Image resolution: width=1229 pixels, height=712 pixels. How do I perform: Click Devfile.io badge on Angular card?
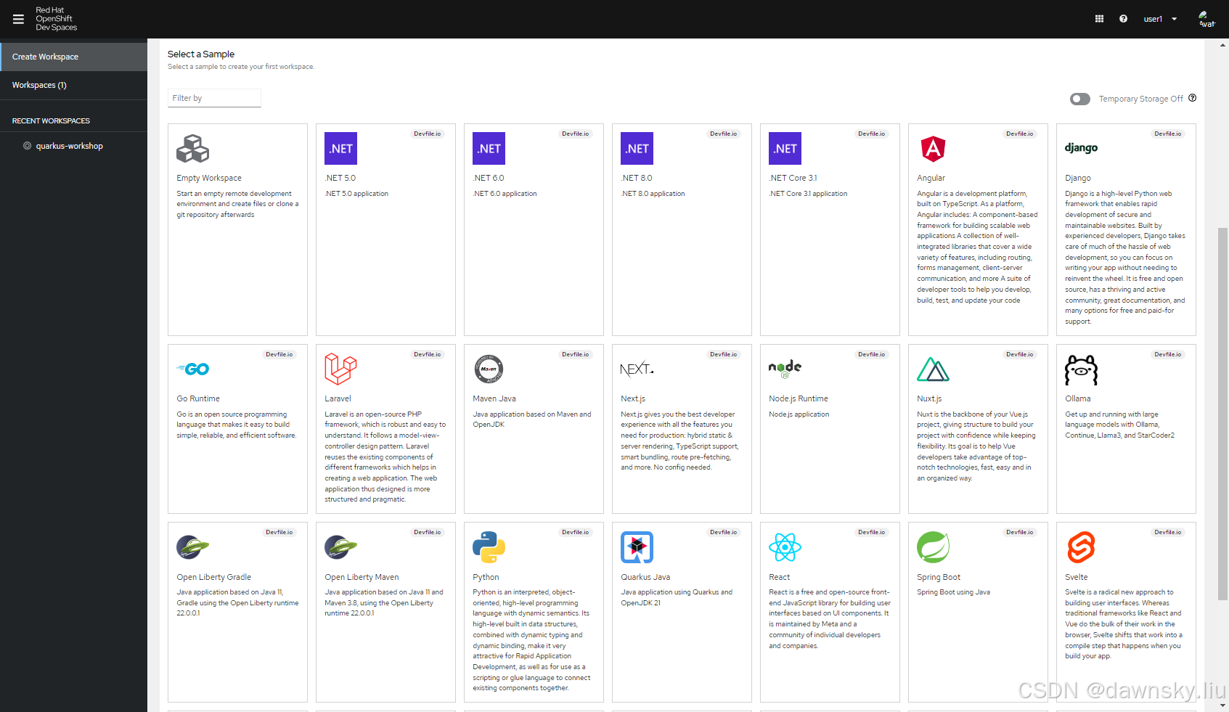click(x=1020, y=134)
